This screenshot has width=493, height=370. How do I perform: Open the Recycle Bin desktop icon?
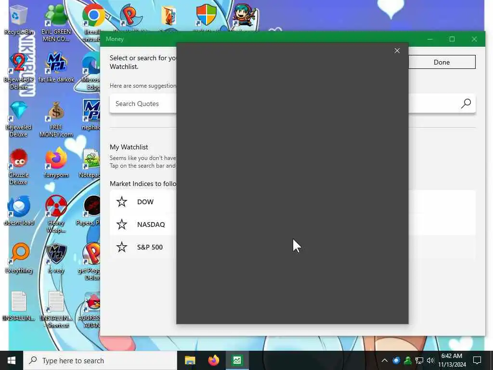coord(19,20)
